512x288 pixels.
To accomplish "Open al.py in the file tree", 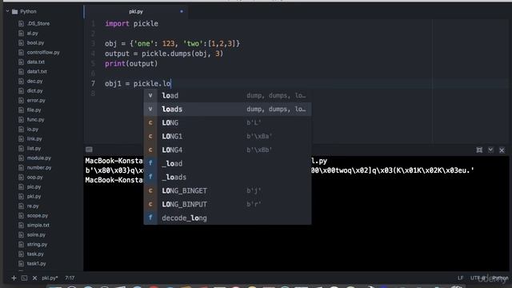I will (x=32, y=33).
